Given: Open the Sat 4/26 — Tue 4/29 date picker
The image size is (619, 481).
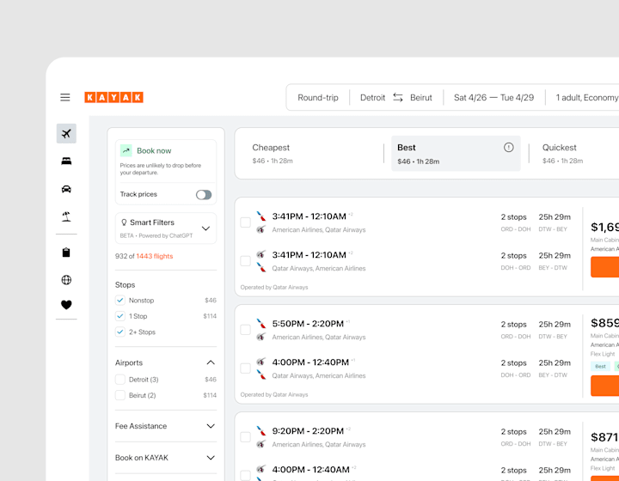Looking at the screenshot, I should point(493,97).
